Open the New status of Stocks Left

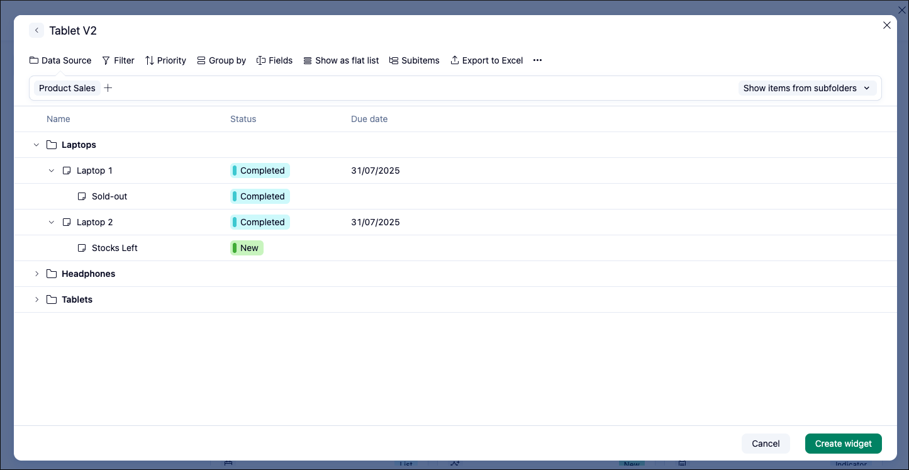pyautogui.click(x=247, y=248)
